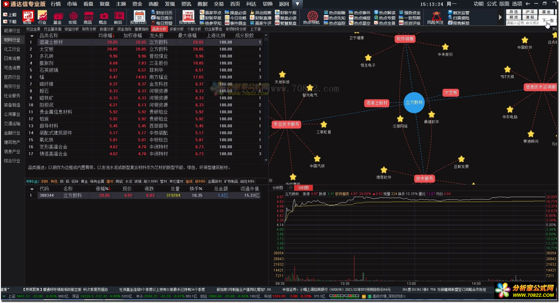Open 强势资金 toolbar item
Image resolution: width=560 pixels, height=303 pixels.
pos(410,13)
